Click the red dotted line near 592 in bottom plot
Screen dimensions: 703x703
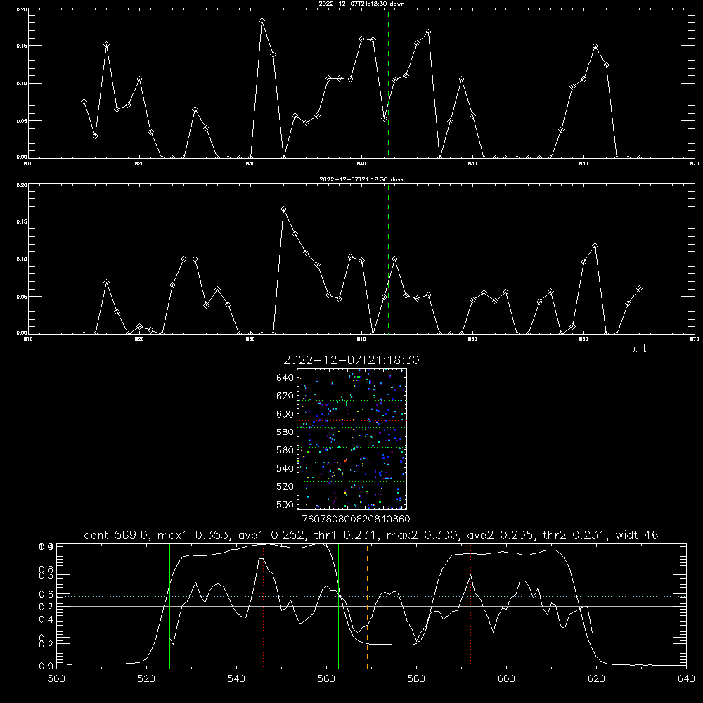tap(471, 606)
